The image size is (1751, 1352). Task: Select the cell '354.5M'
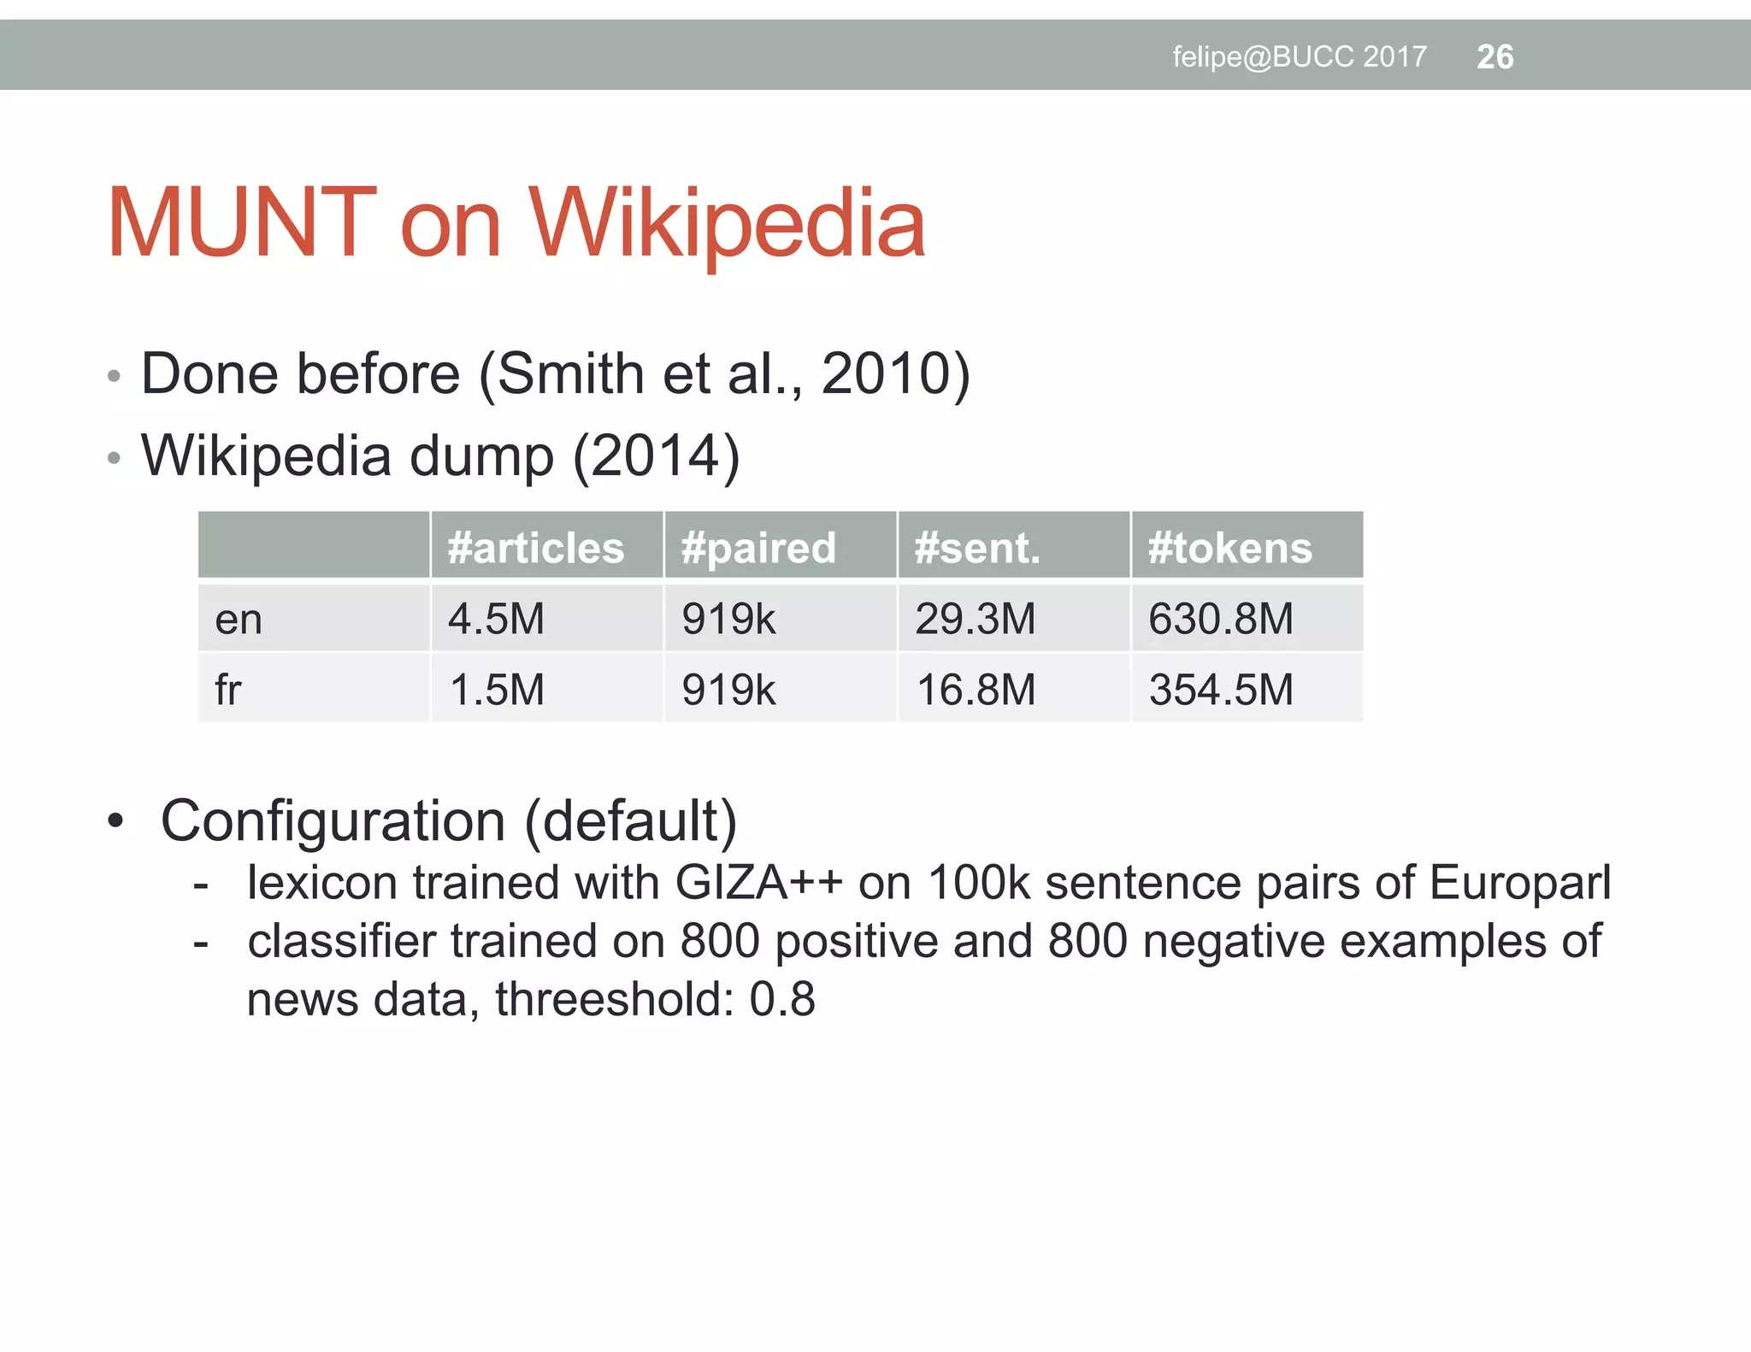[x=1247, y=688]
